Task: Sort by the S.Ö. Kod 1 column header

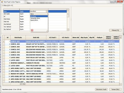Action: tap(53, 38)
